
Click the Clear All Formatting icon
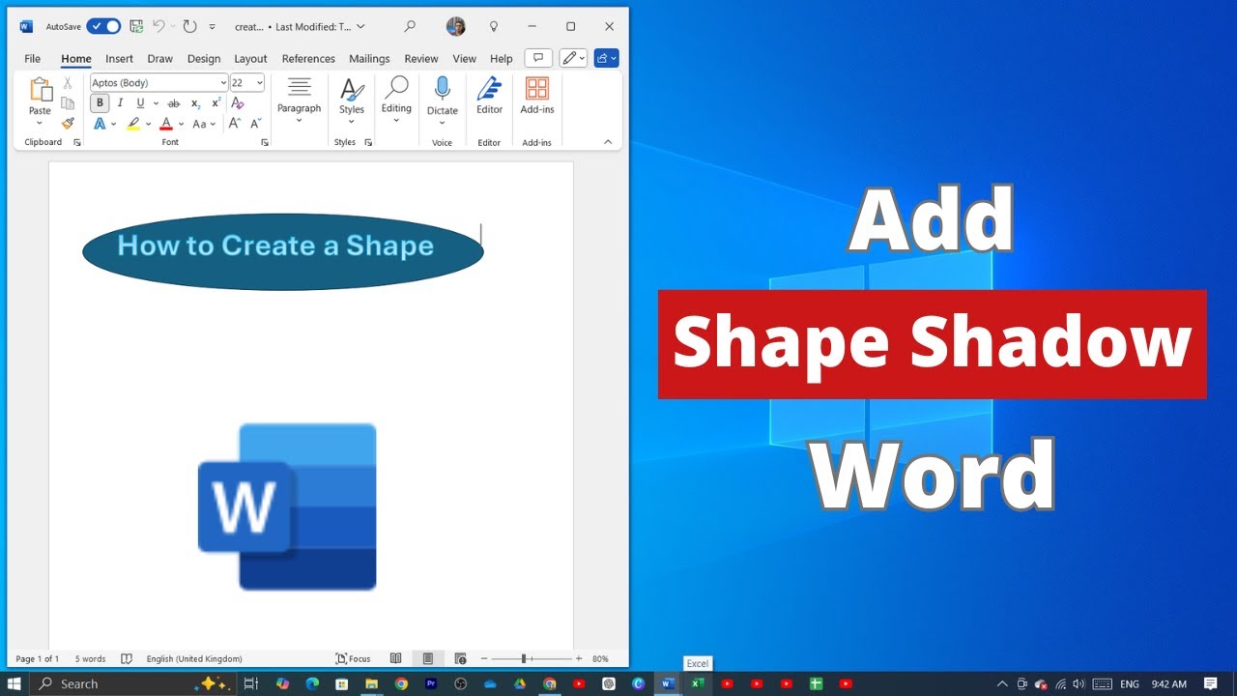tap(238, 103)
